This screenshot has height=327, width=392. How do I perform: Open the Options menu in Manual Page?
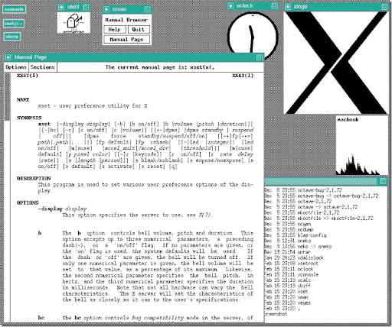coord(16,67)
